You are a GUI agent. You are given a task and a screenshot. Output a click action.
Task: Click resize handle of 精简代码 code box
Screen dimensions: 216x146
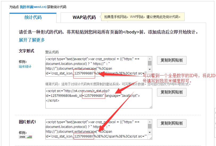tap(151, 107)
